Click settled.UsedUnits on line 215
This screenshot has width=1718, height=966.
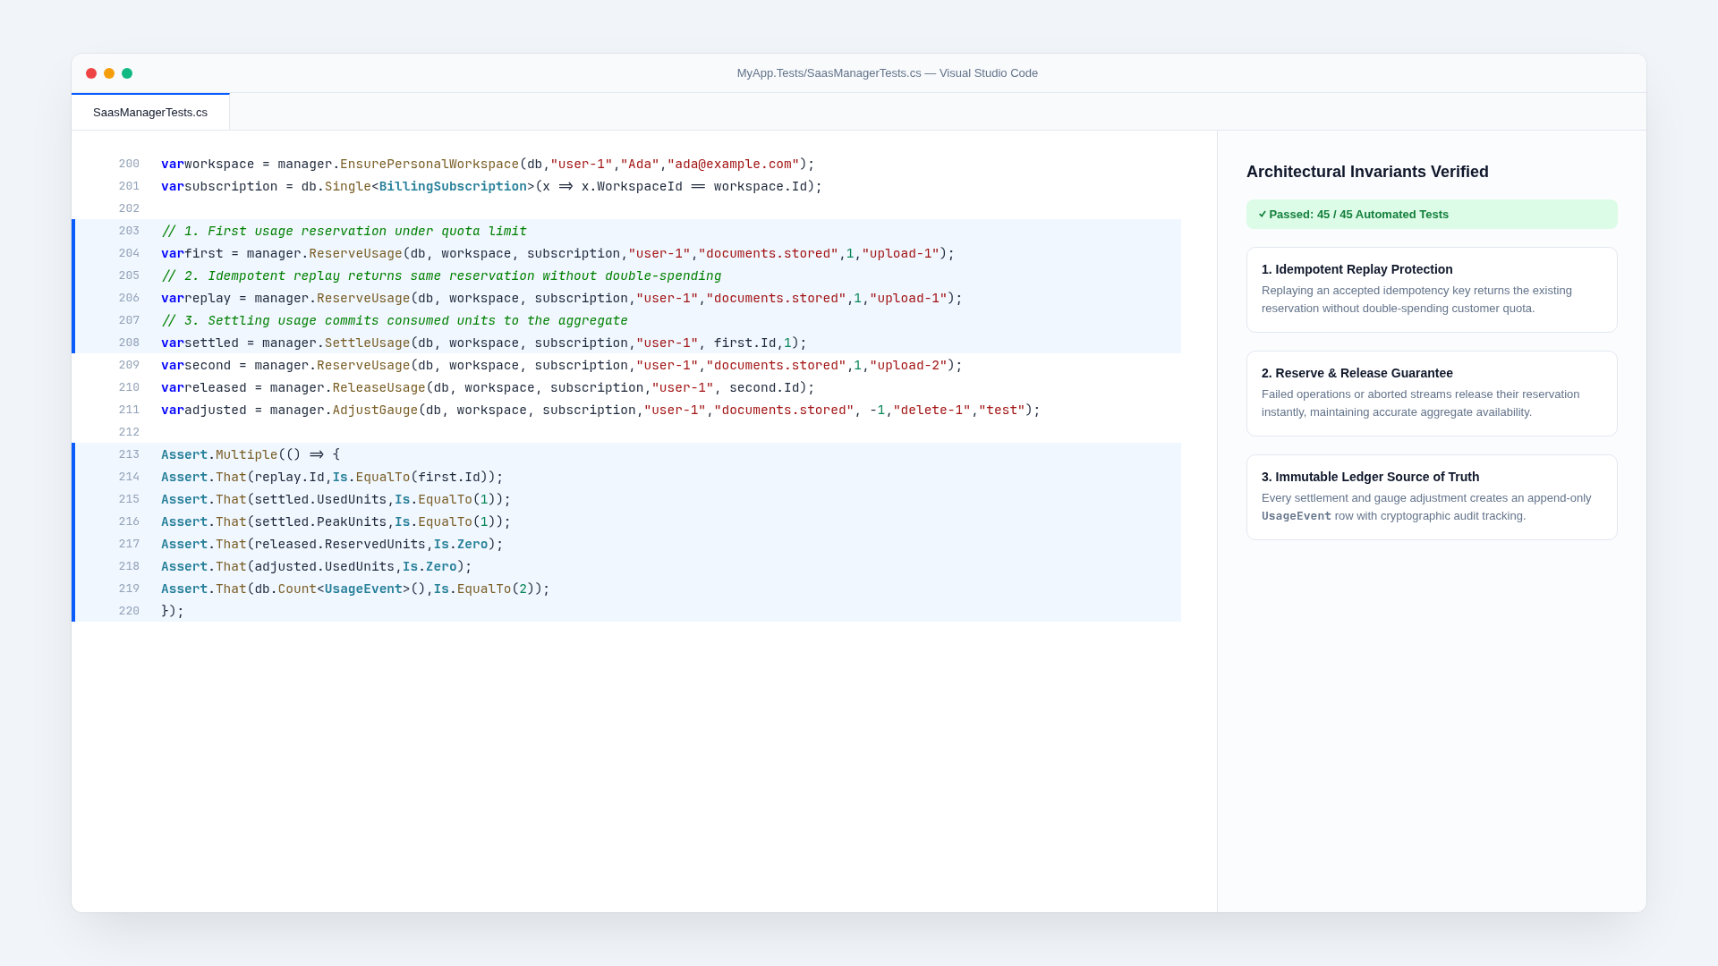coord(320,500)
